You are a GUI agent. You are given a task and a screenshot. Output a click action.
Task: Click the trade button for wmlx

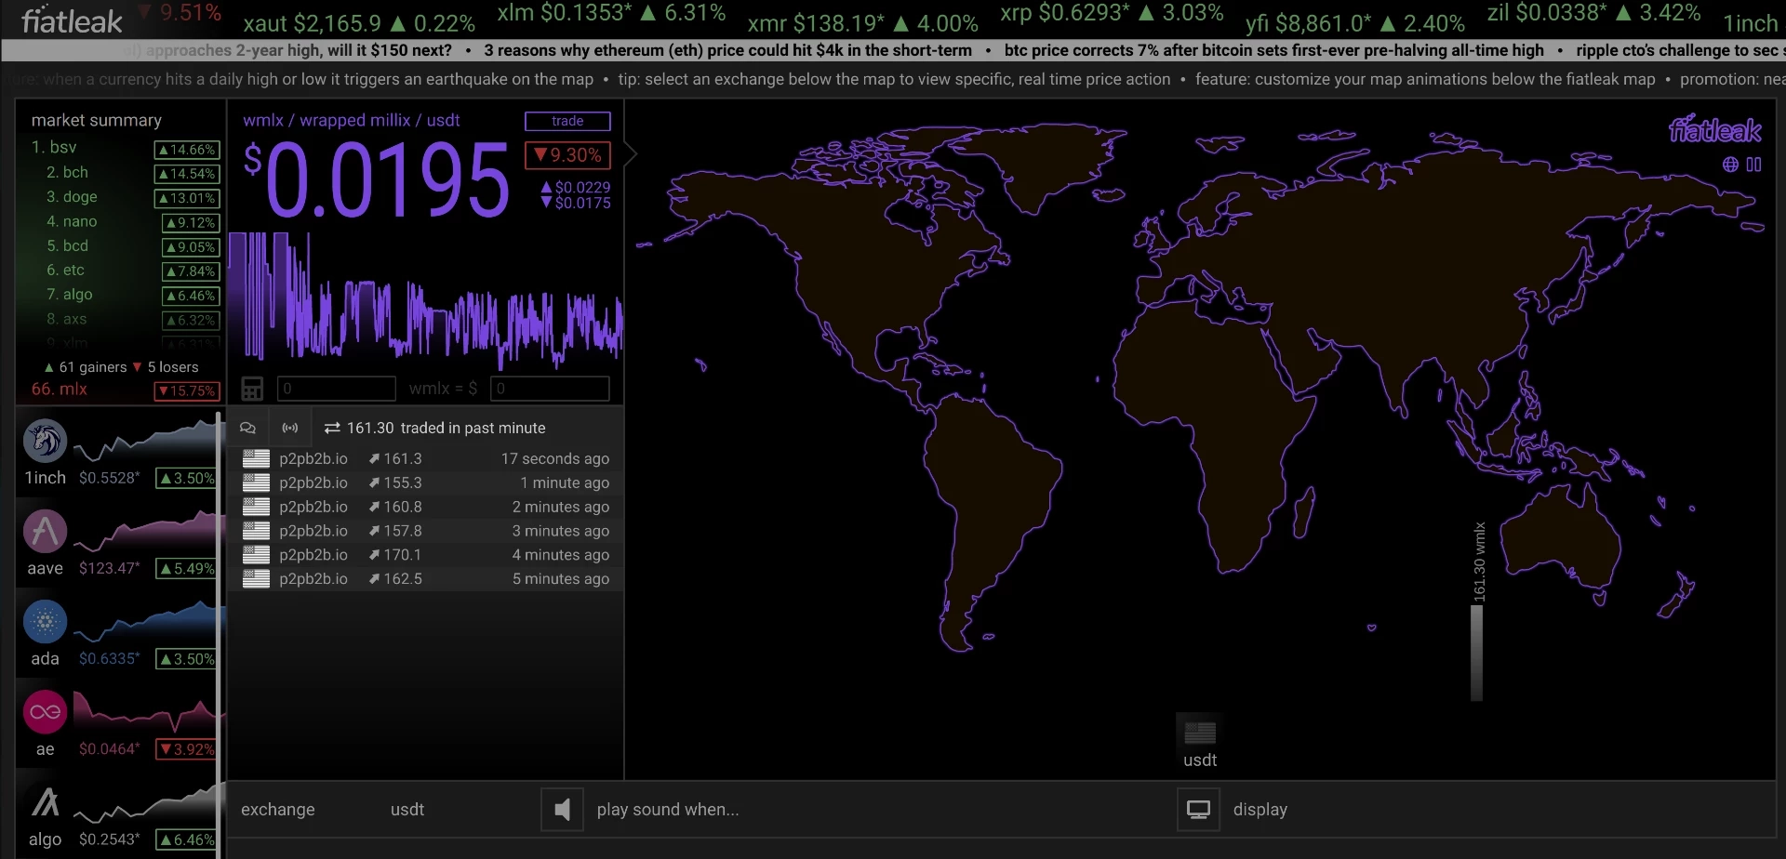pos(567,121)
